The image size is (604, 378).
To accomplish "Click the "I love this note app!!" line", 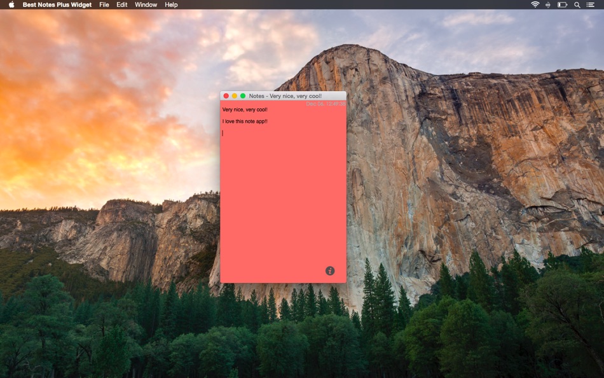I will (x=245, y=121).
